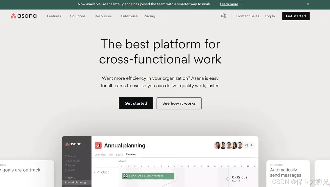The height and width of the screenshot is (187, 330).
Task: Click the 71 member count badge
Action: [x=246, y=145]
